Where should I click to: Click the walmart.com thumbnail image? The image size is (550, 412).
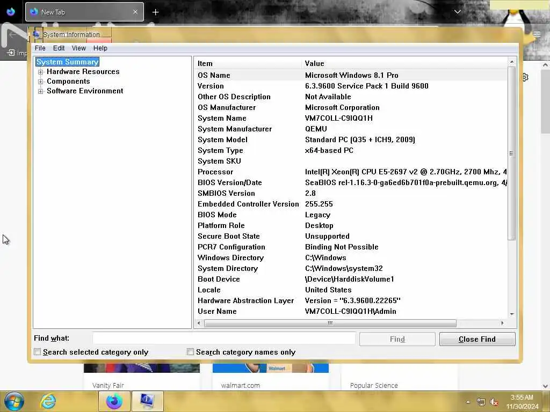(x=271, y=367)
